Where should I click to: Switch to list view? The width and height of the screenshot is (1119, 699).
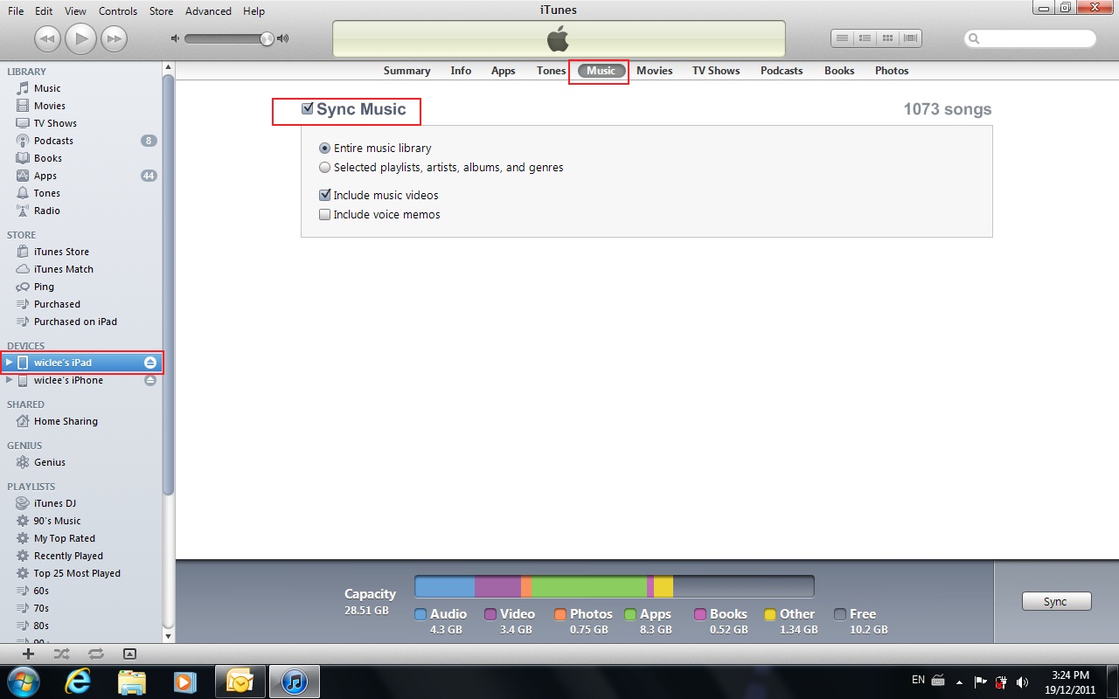pos(842,38)
